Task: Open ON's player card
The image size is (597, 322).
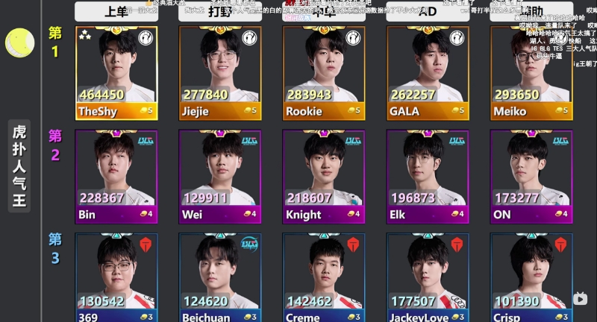Action: point(531,177)
